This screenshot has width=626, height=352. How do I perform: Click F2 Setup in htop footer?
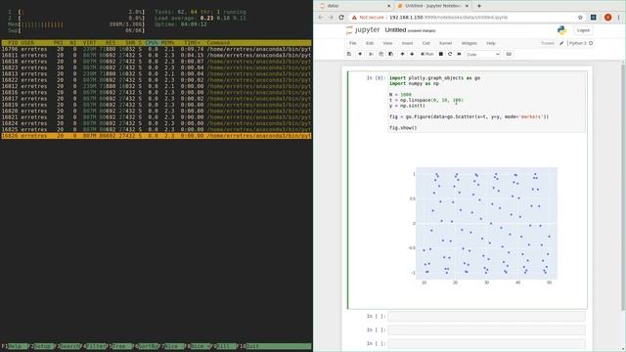[40, 346]
